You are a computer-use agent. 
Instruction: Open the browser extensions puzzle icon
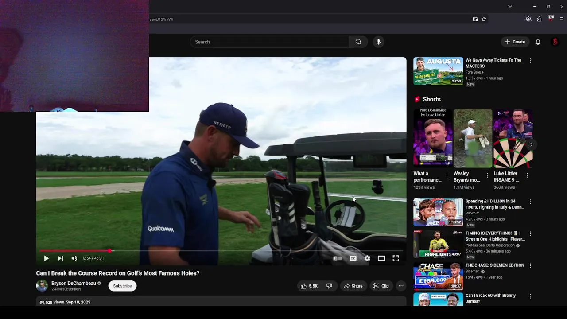click(539, 19)
